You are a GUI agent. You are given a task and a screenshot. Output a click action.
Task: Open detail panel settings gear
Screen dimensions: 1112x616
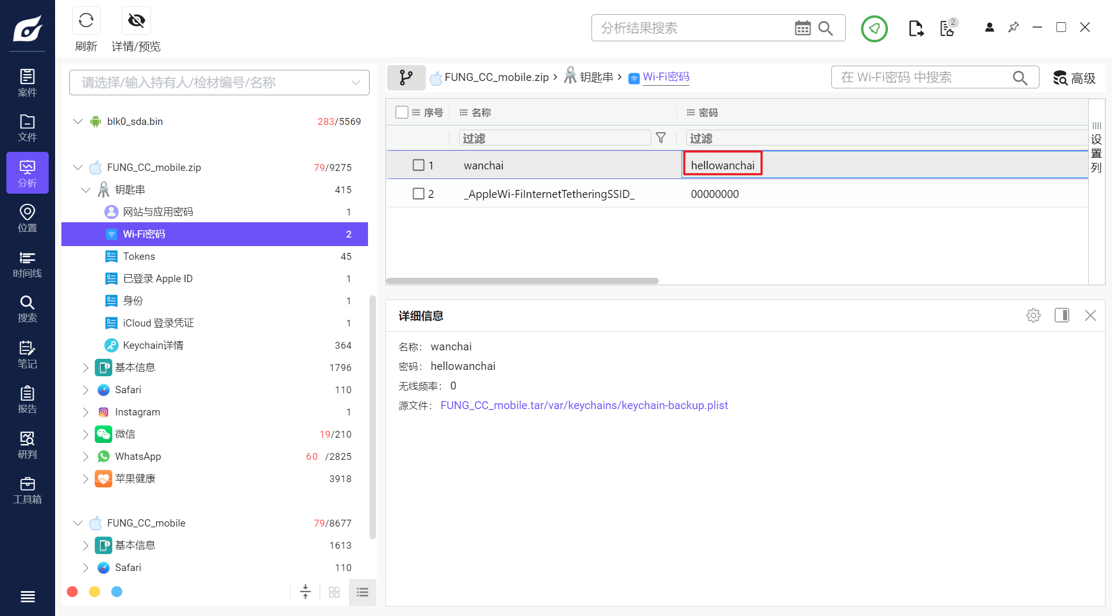[1033, 316]
